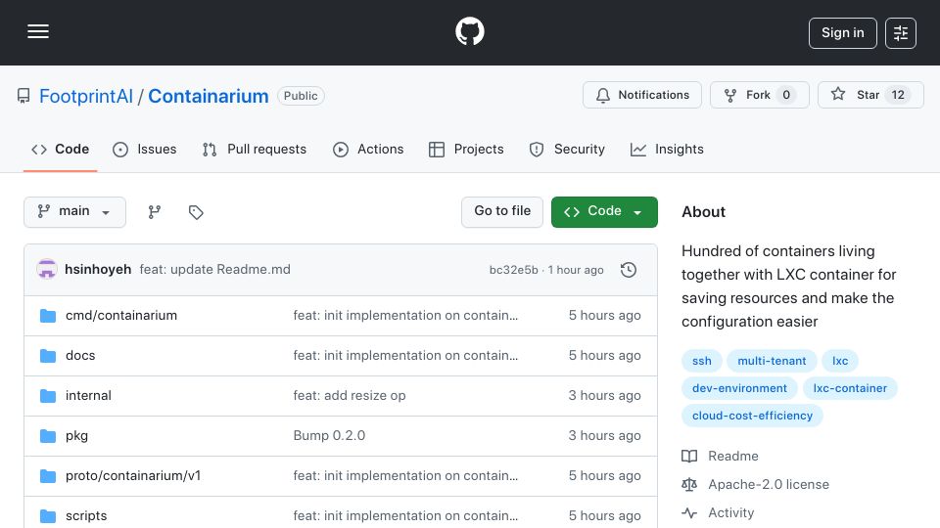Open the Actions tab

click(368, 149)
